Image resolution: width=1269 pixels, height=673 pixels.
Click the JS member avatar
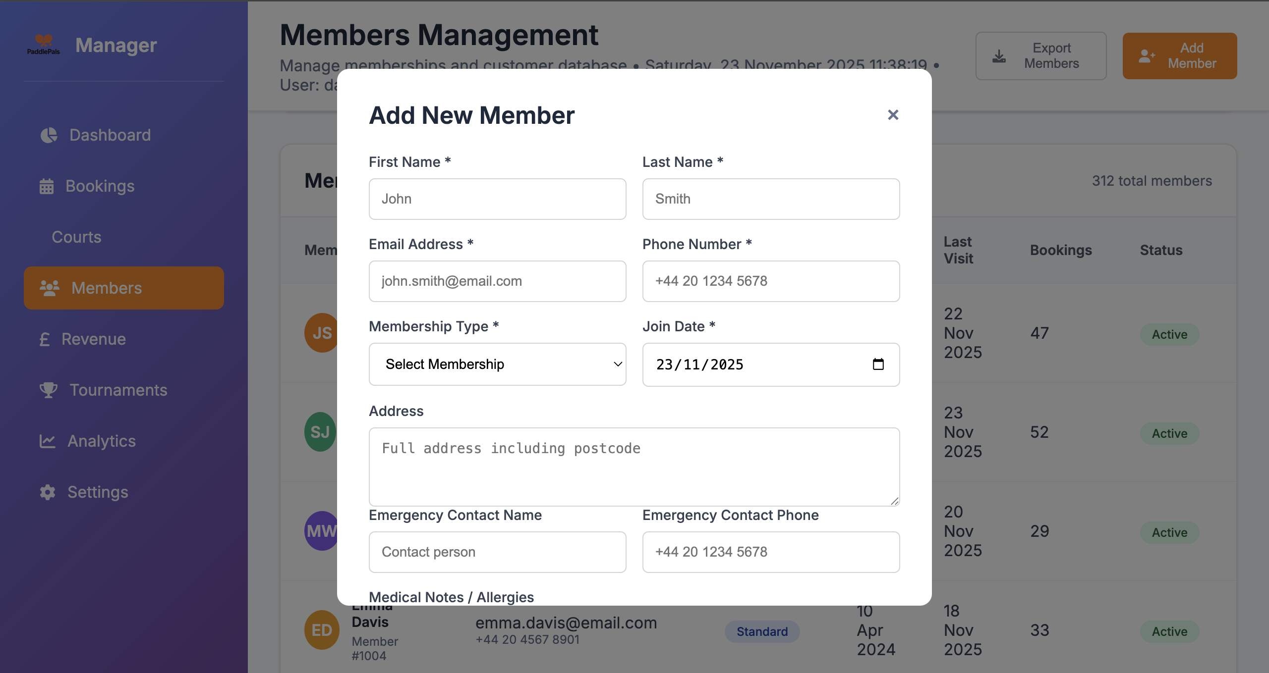click(321, 333)
